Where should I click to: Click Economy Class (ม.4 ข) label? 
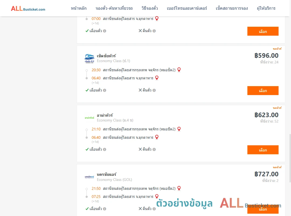(x=115, y=120)
